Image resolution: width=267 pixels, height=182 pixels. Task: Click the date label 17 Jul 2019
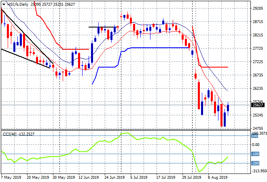click(x=165, y=178)
